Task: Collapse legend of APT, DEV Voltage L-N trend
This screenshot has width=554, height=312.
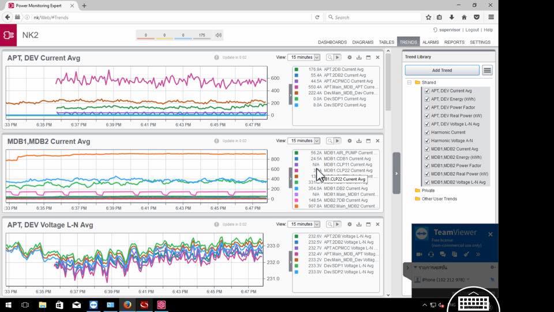Action: [290, 261]
